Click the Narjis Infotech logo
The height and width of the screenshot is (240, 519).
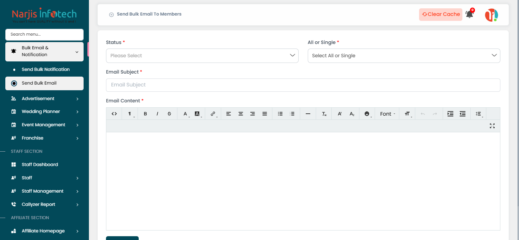[x=44, y=16]
